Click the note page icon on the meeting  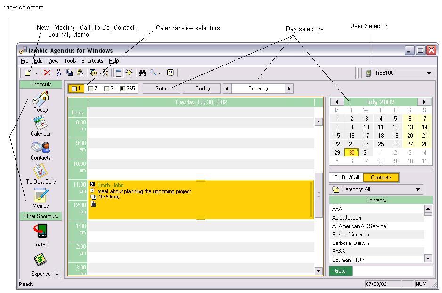pyautogui.click(x=93, y=204)
